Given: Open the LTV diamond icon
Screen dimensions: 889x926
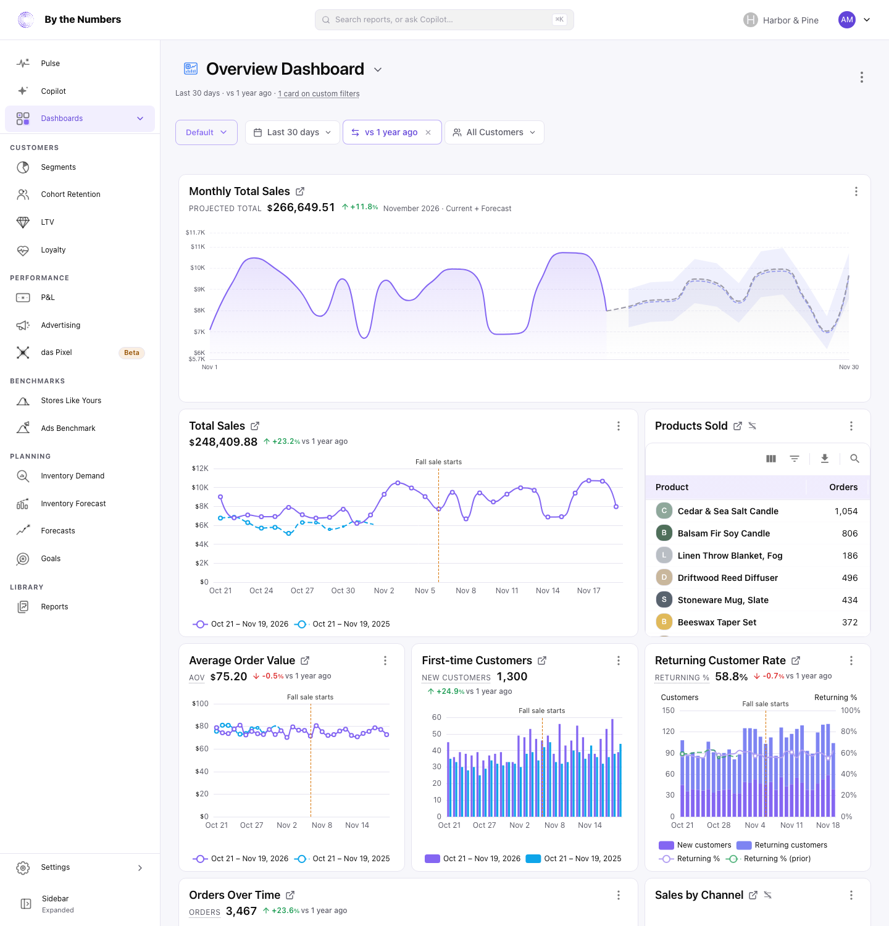Looking at the screenshot, I should [23, 222].
